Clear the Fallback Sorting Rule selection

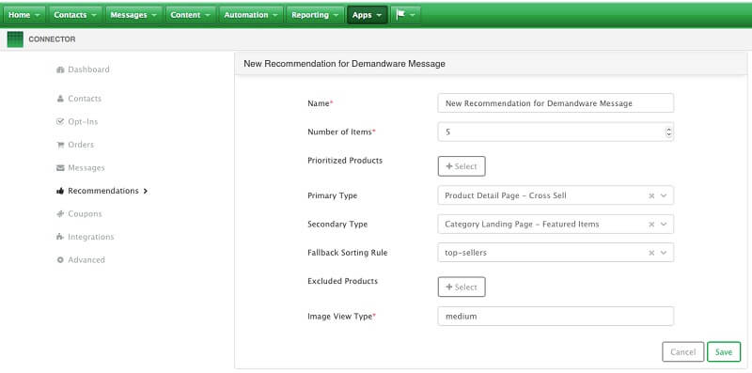[651, 253]
